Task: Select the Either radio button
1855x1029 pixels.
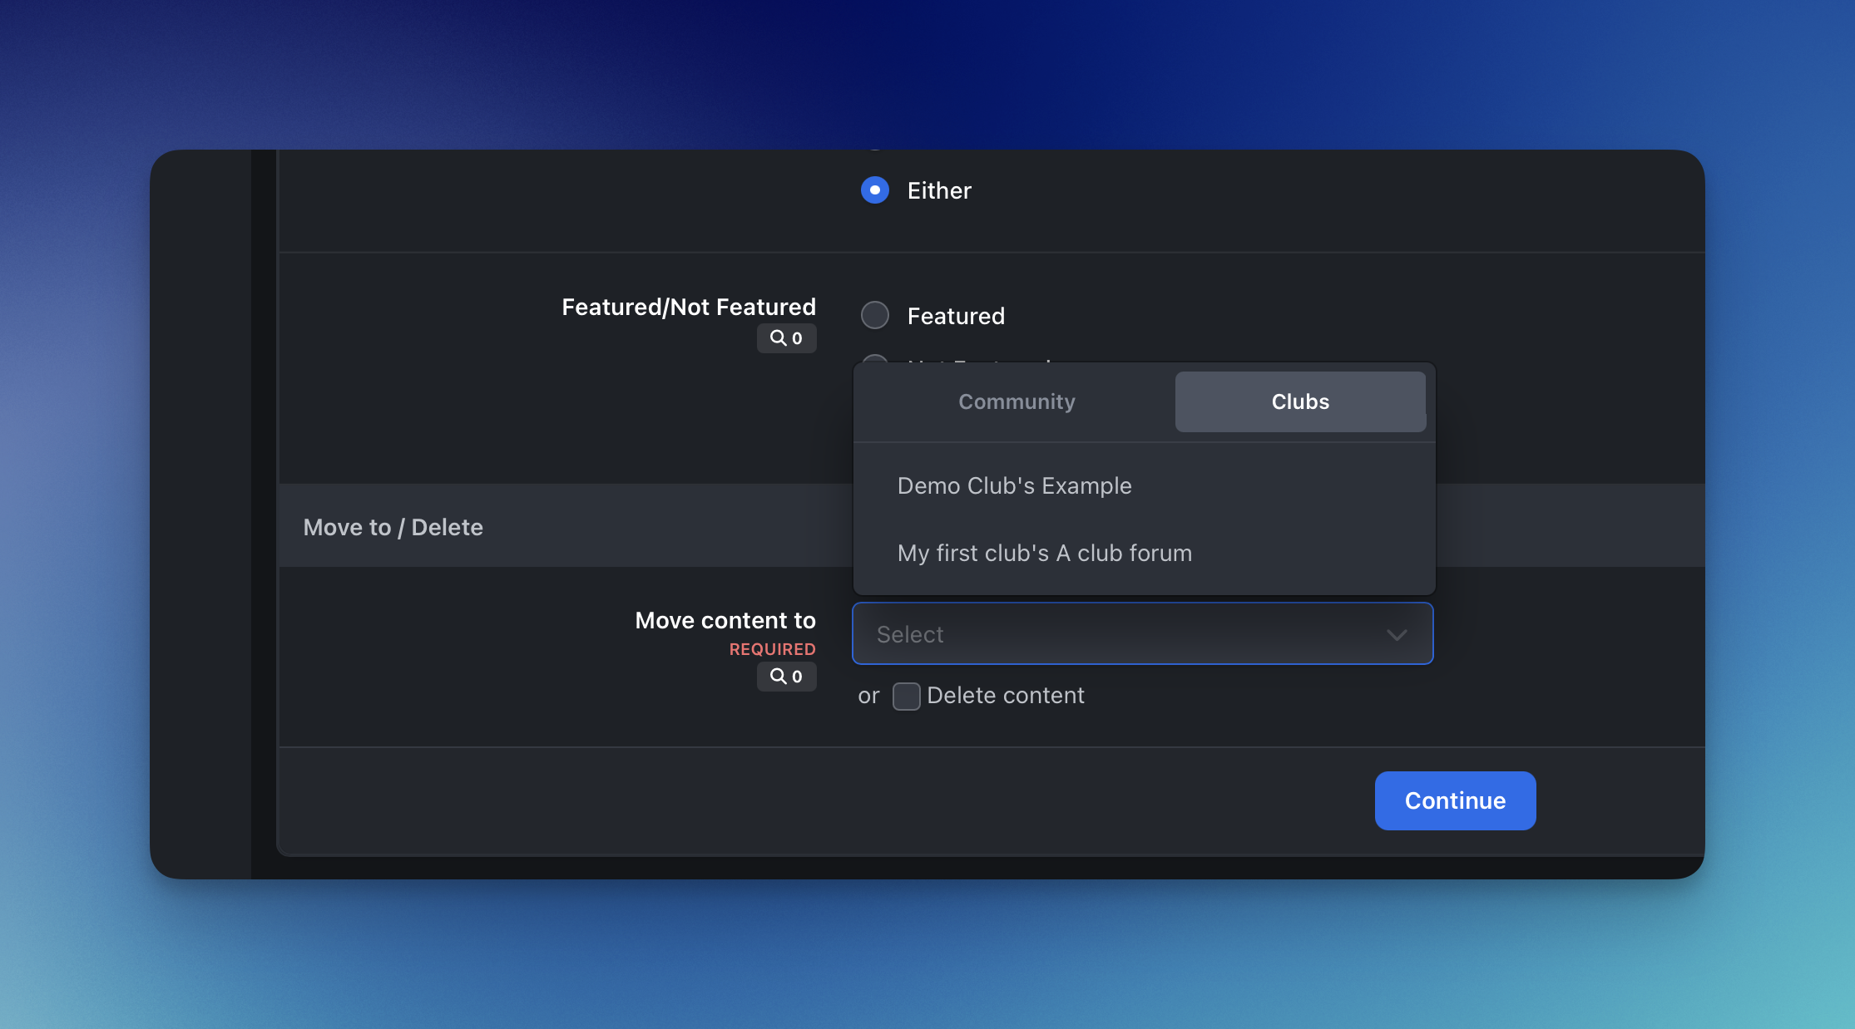Action: [x=875, y=190]
